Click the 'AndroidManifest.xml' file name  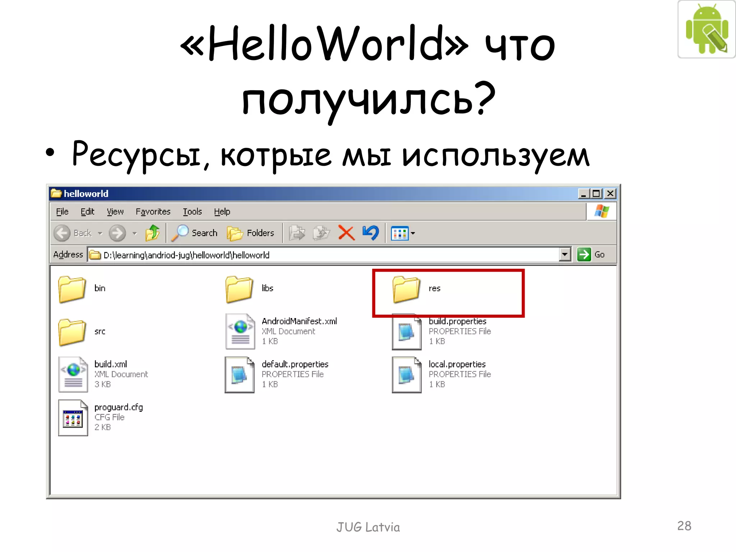(x=299, y=321)
